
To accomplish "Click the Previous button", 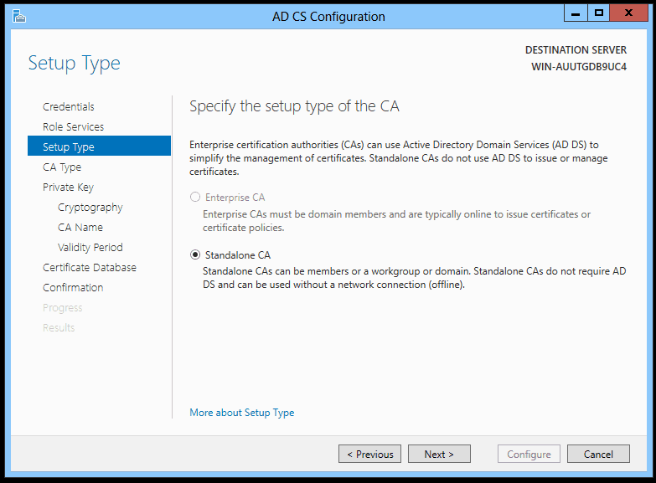I will [369, 454].
